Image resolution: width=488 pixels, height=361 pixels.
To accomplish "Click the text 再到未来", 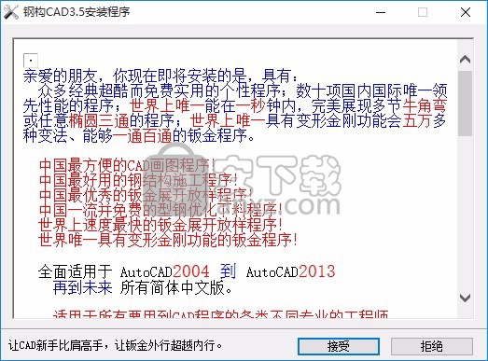I will click(83, 287).
